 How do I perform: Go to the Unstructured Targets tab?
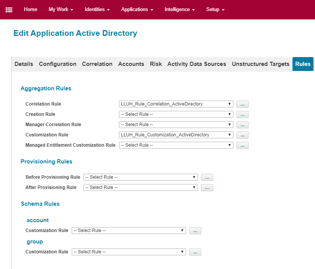pyautogui.click(x=260, y=64)
